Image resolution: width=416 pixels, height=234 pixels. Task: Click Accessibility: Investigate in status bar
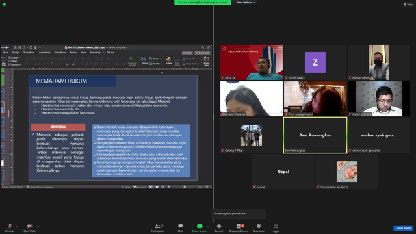point(40,187)
